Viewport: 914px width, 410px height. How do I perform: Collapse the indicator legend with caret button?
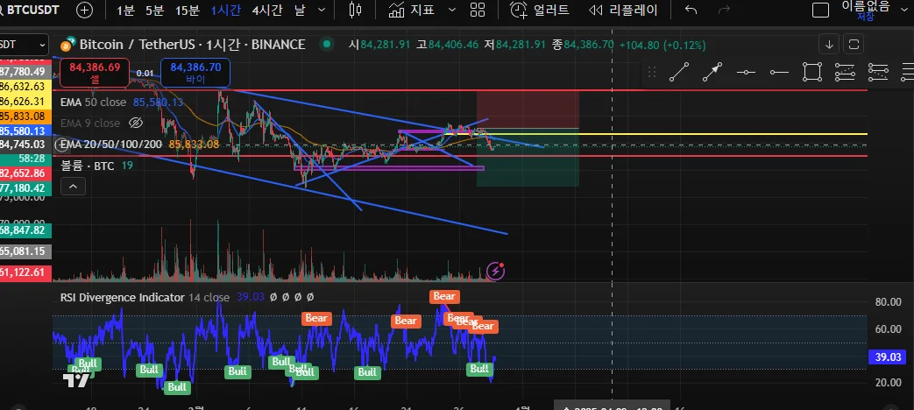(73, 187)
